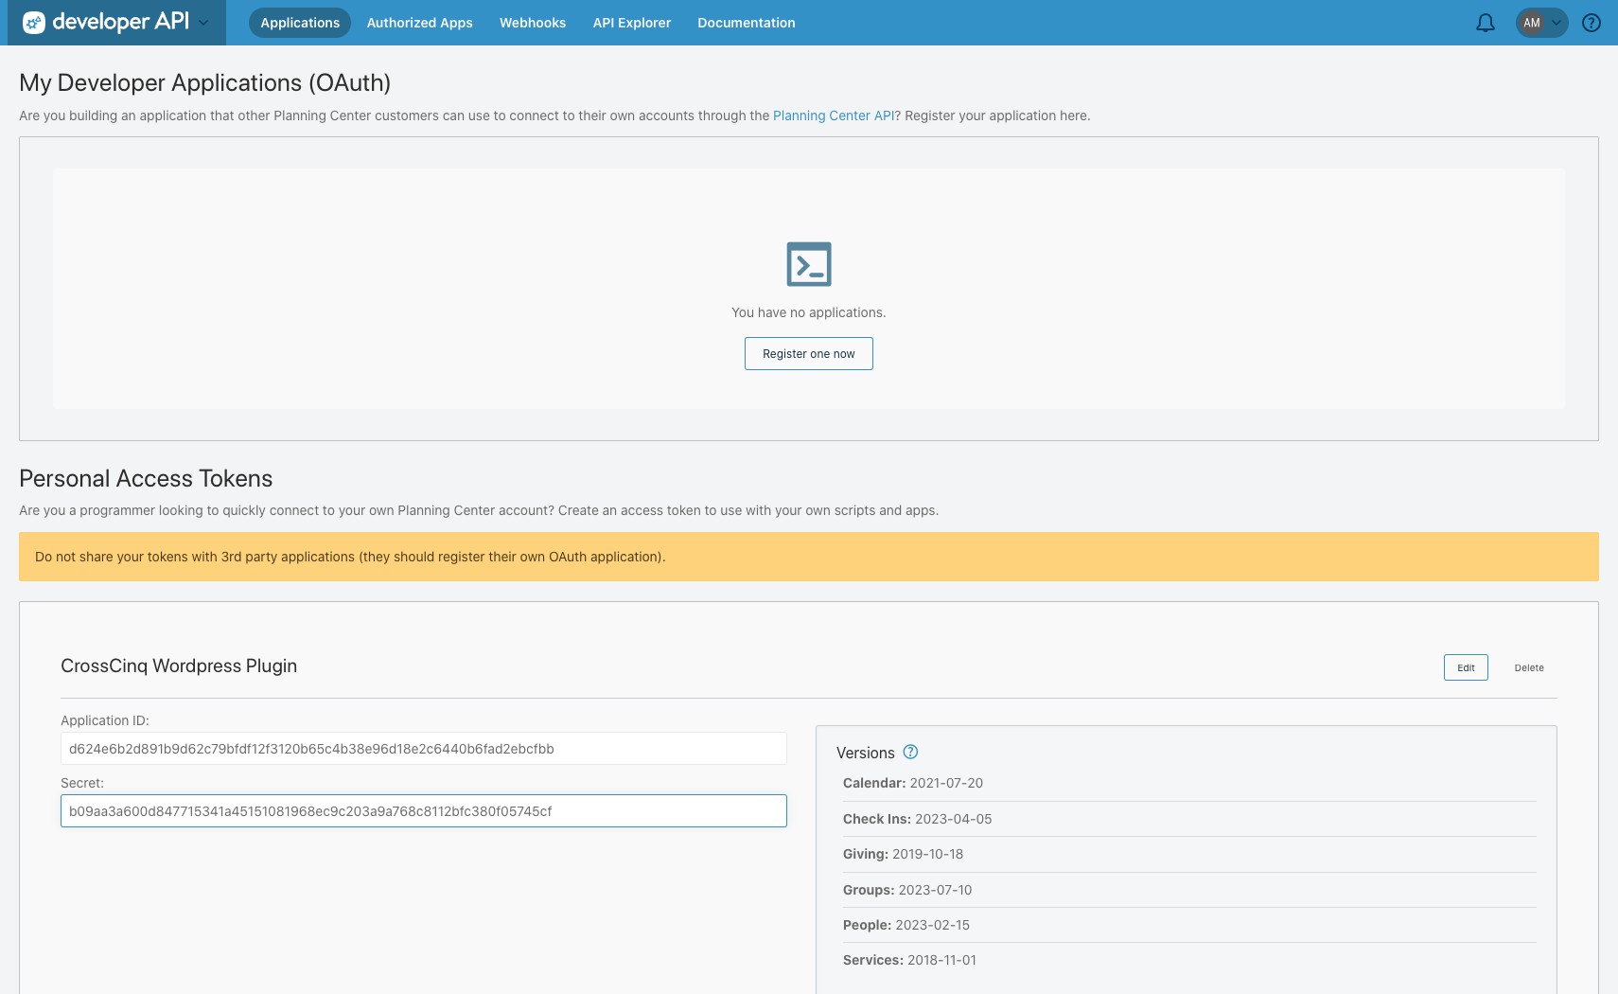1618x994 pixels.
Task: Click the Personal Access Tokens heading
Action: [x=146, y=478]
